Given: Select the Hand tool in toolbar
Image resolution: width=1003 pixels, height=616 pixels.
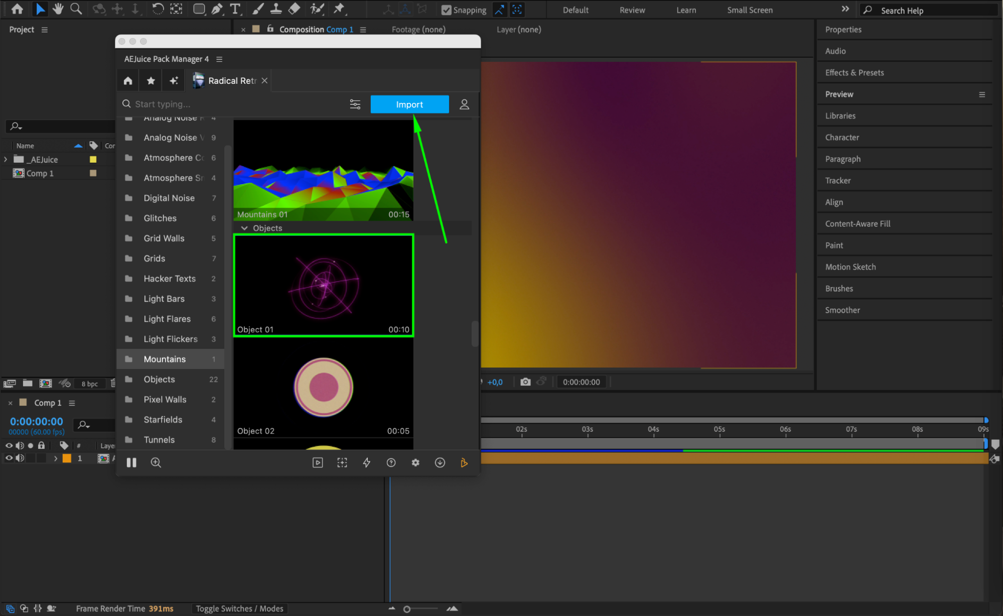Looking at the screenshot, I should 58,9.
